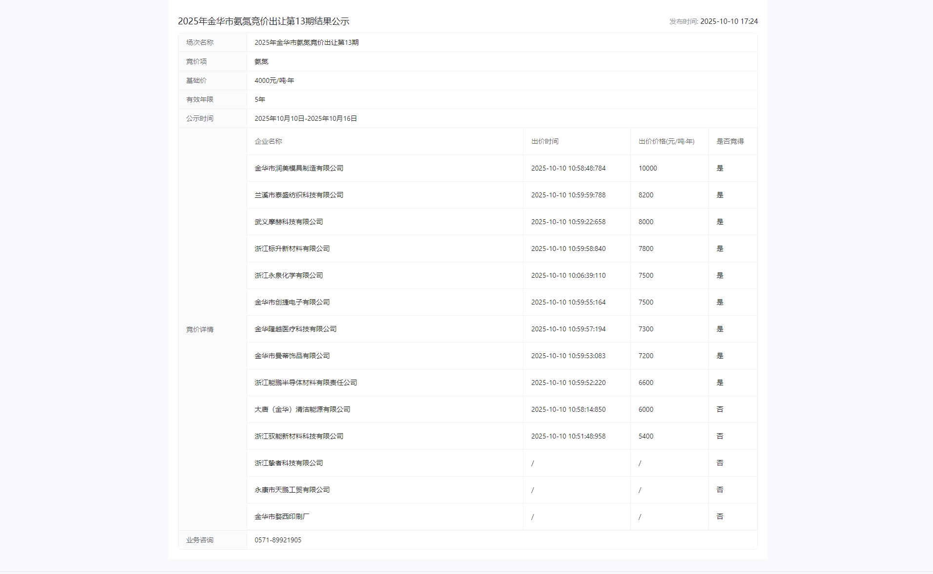Click the 竞价详情 row label
Screen dimensions: 933x574
(x=200, y=329)
